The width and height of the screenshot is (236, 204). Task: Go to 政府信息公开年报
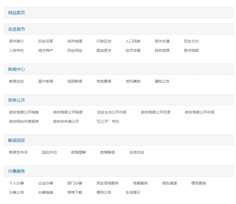(x=200, y=112)
